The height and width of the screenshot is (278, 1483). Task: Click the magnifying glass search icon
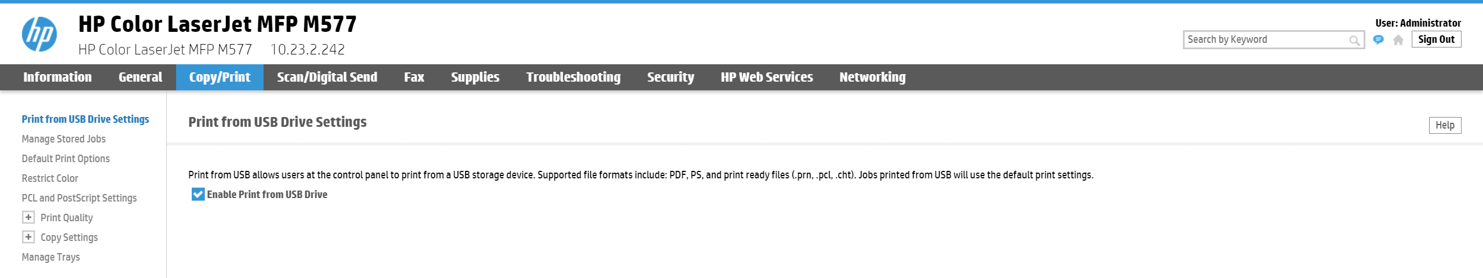pos(1354,40)
